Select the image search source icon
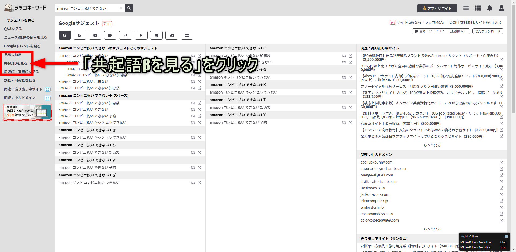 (172, 35)
